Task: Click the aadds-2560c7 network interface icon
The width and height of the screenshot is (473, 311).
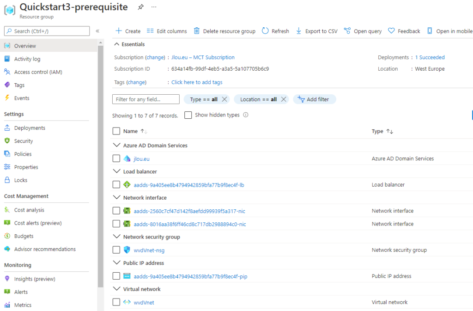Action: point(127,211)
